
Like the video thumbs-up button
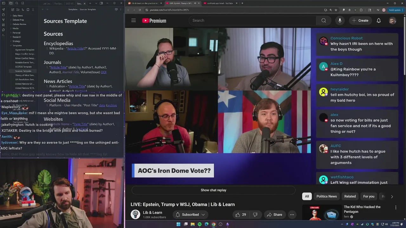(240, 215)
